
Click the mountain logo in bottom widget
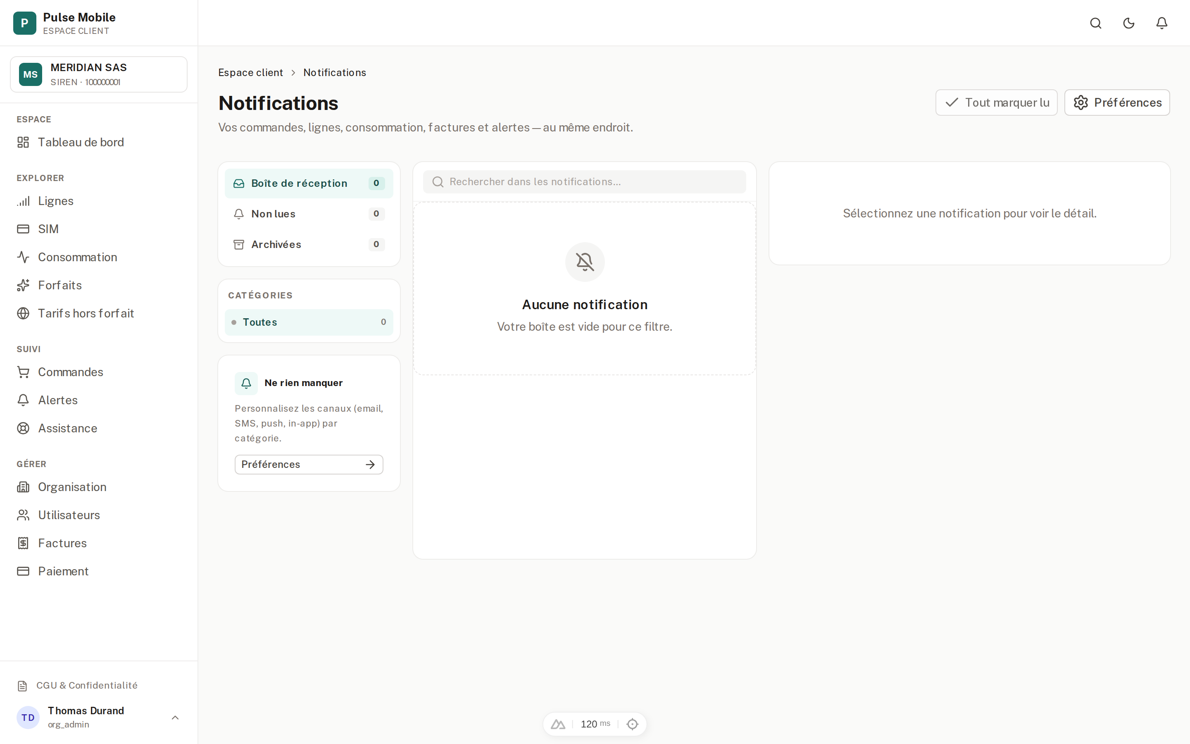558,724
